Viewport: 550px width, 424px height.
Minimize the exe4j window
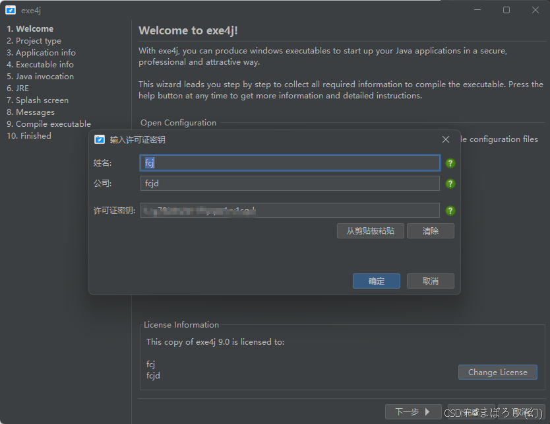click(x=477, y=10)
